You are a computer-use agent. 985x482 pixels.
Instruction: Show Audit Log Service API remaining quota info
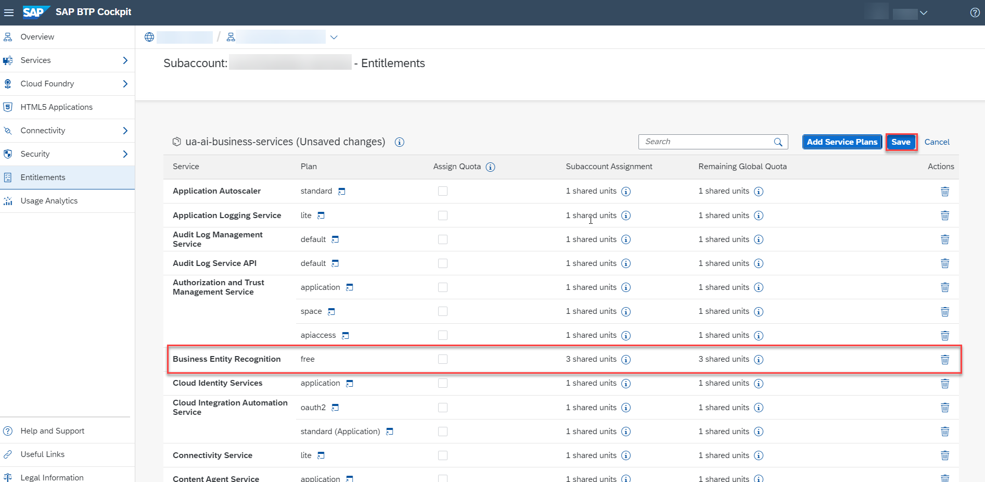pyautogui.click(x=759, y=263)
